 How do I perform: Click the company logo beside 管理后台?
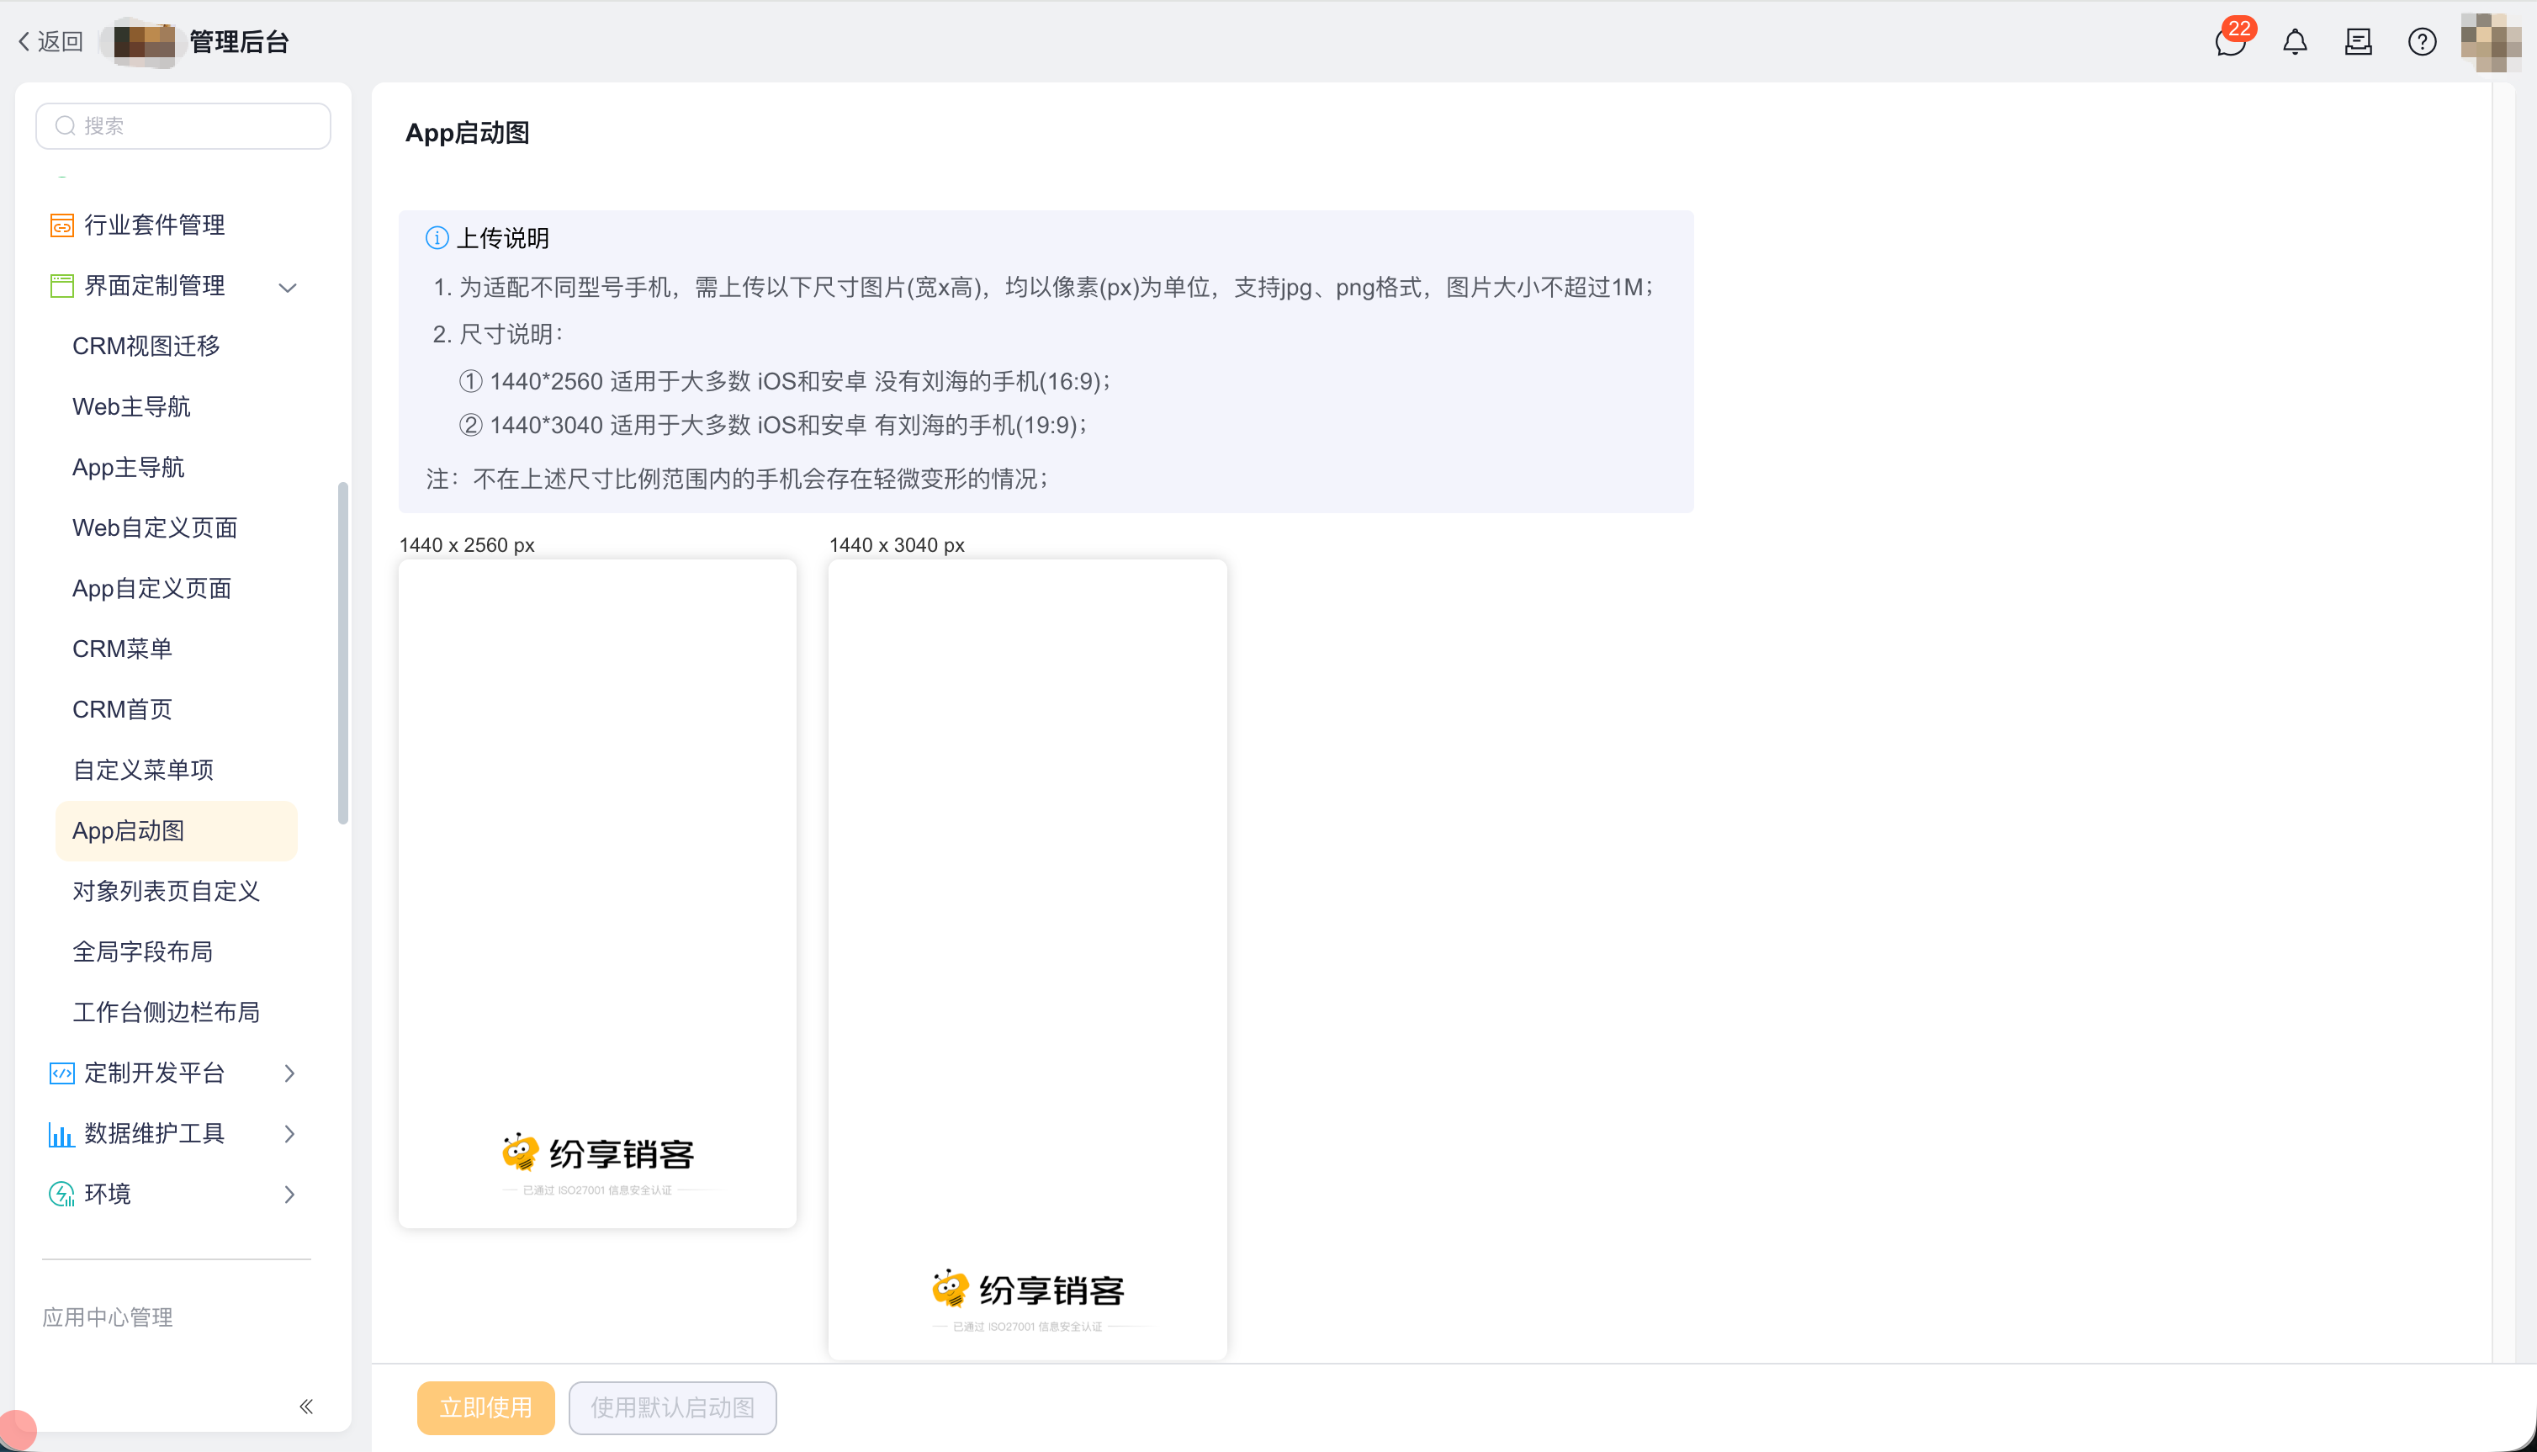[x=144, y=42]
